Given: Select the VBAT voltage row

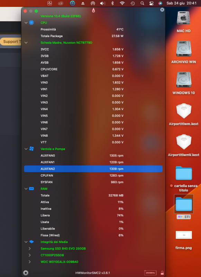Looking at the screenshot, I should pos(93,76).
